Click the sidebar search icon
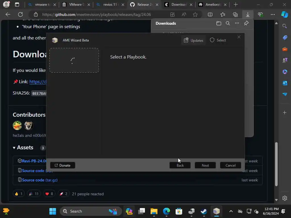 click(x=284, y=26)
